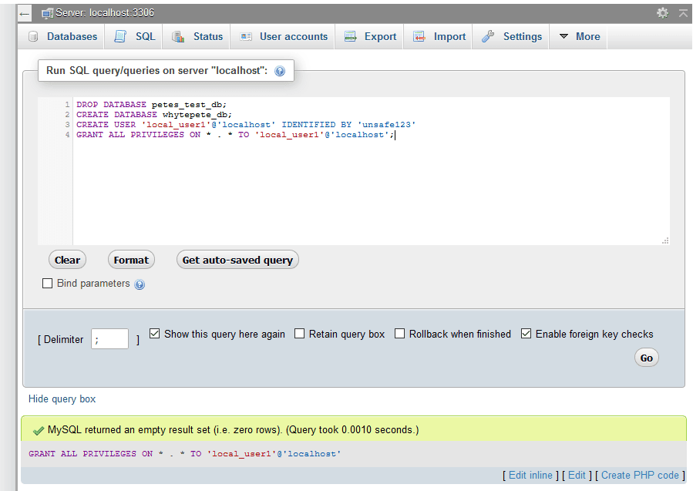Clear the SQL query box
The height and width of the screenshot is (491, 693).
point(67,260)
